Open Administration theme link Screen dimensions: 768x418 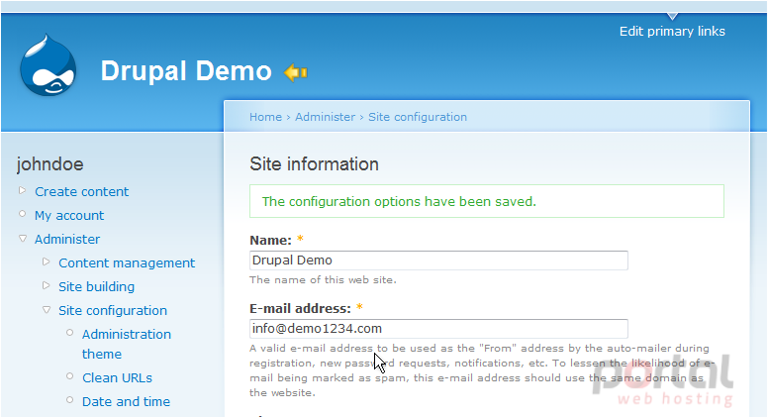point(127,344)
